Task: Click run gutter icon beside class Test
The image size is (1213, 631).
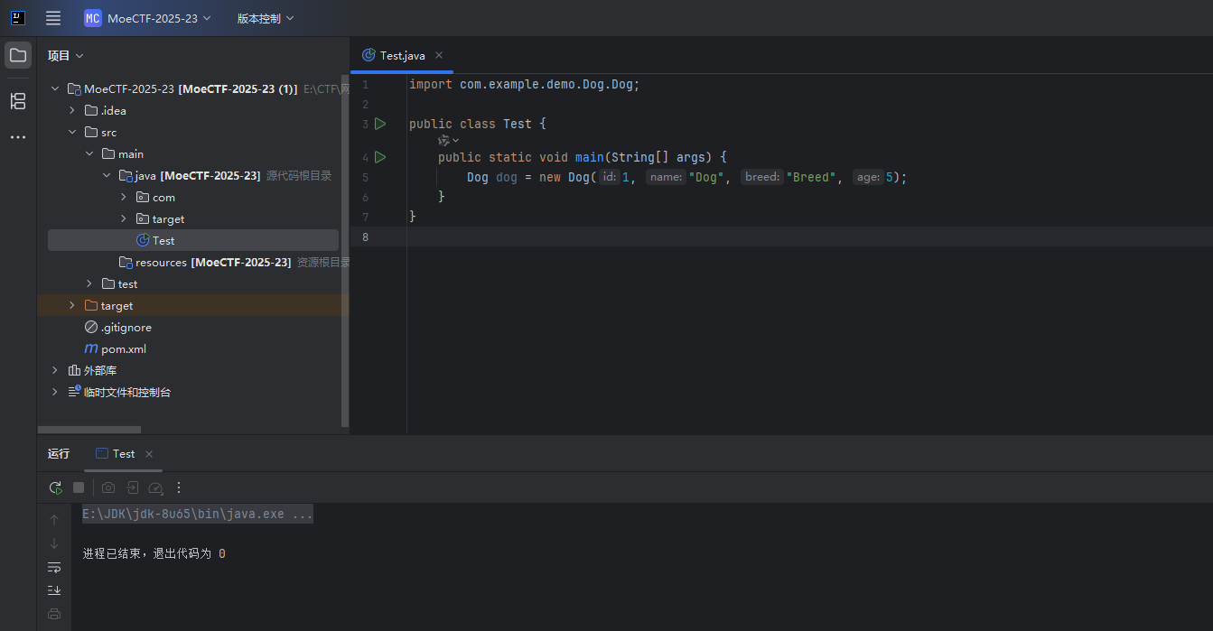Action: point(380,124)
